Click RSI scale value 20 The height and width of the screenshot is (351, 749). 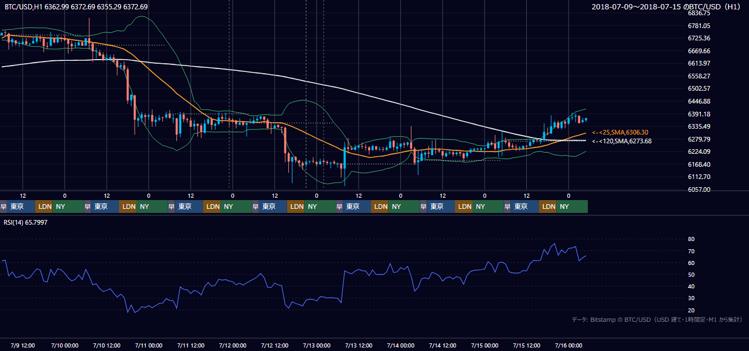click(692, 310)
